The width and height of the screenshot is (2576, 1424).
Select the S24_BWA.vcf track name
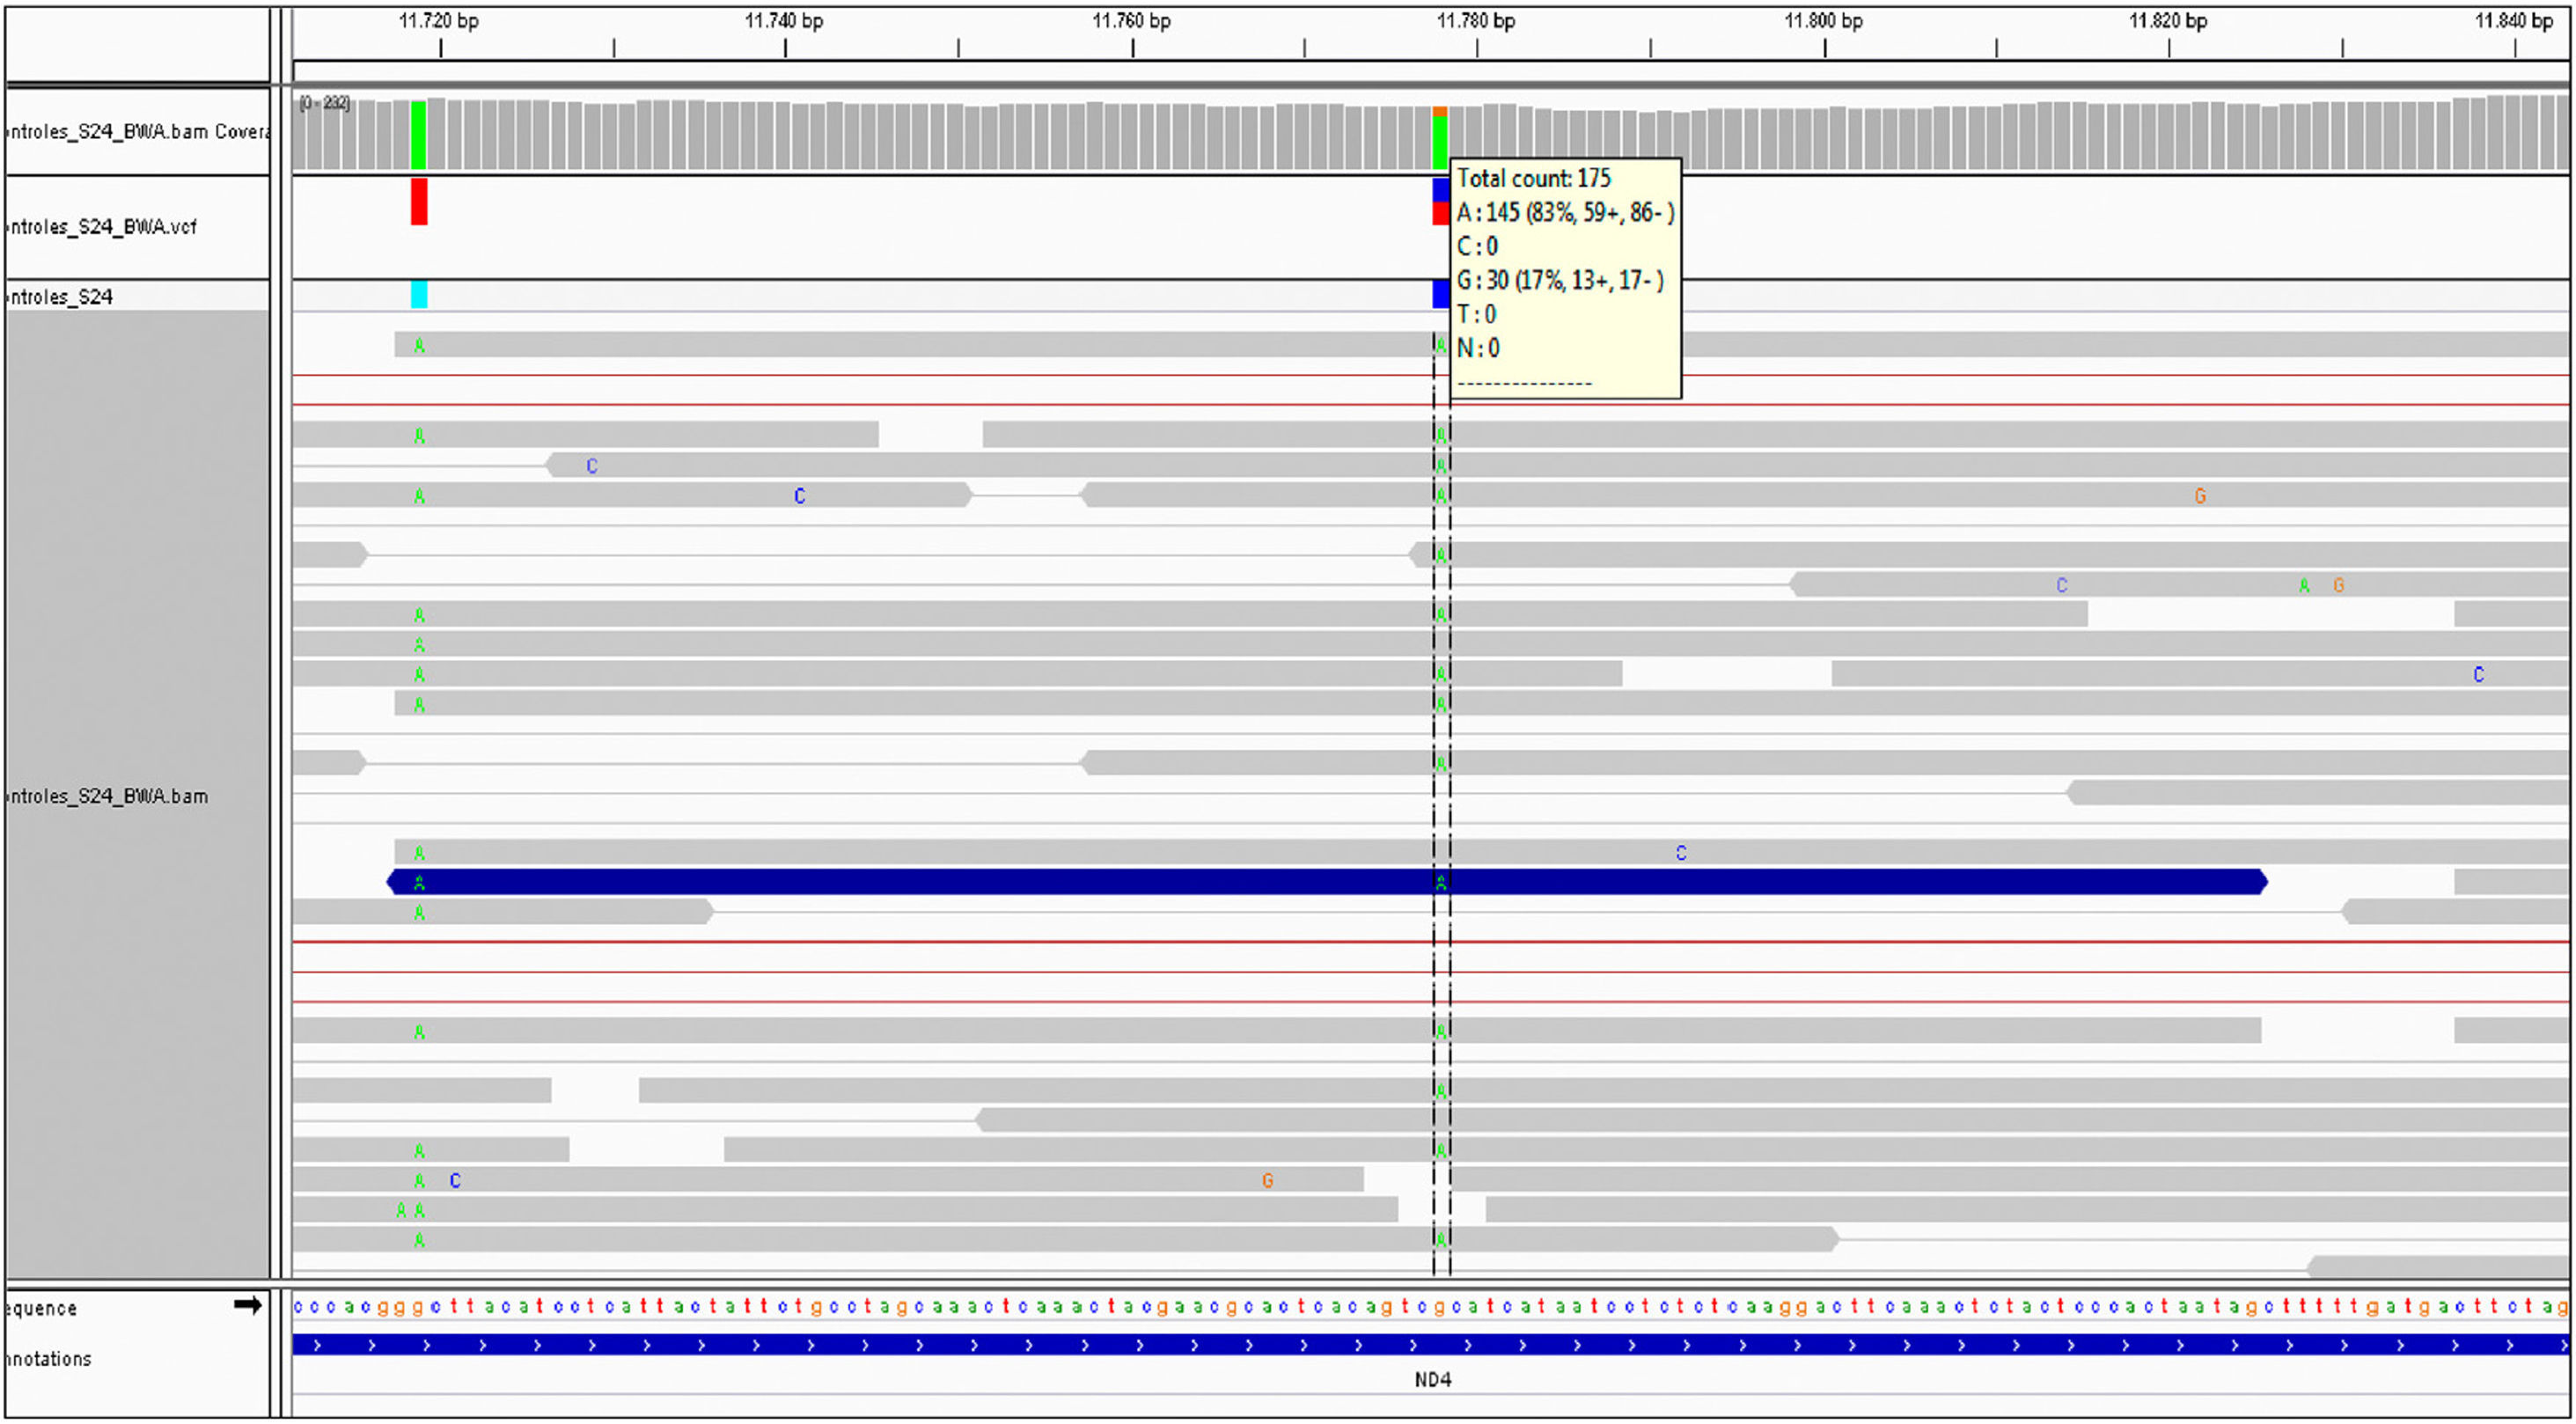click(102, 227)
